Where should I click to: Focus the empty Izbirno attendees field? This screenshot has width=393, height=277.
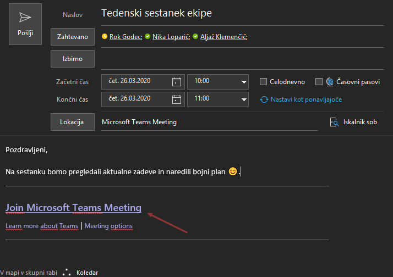click(242, 59)
